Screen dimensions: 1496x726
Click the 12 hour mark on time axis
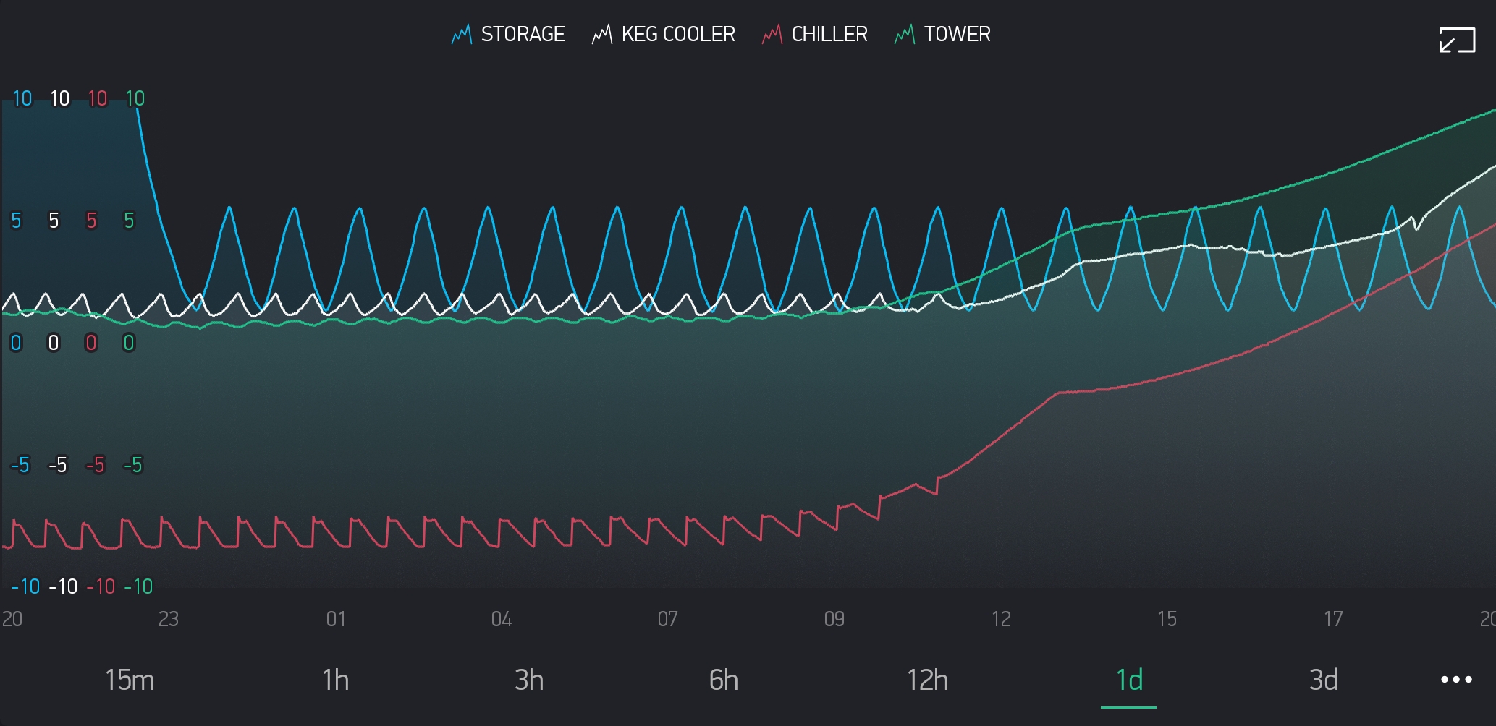point(1001,619)
